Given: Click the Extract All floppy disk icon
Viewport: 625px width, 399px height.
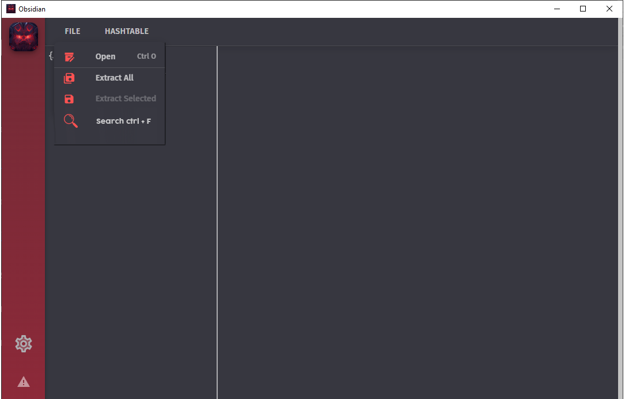Looking at the screenshot, I should coord(69,78).
